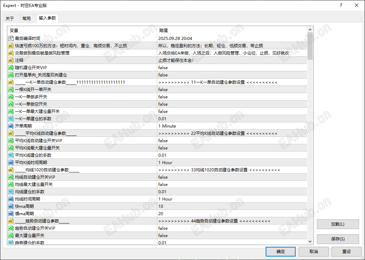This screenshot has width=365, height=260.
Task: Click integer icon beside 开单周期
Action: click(11, 126)
